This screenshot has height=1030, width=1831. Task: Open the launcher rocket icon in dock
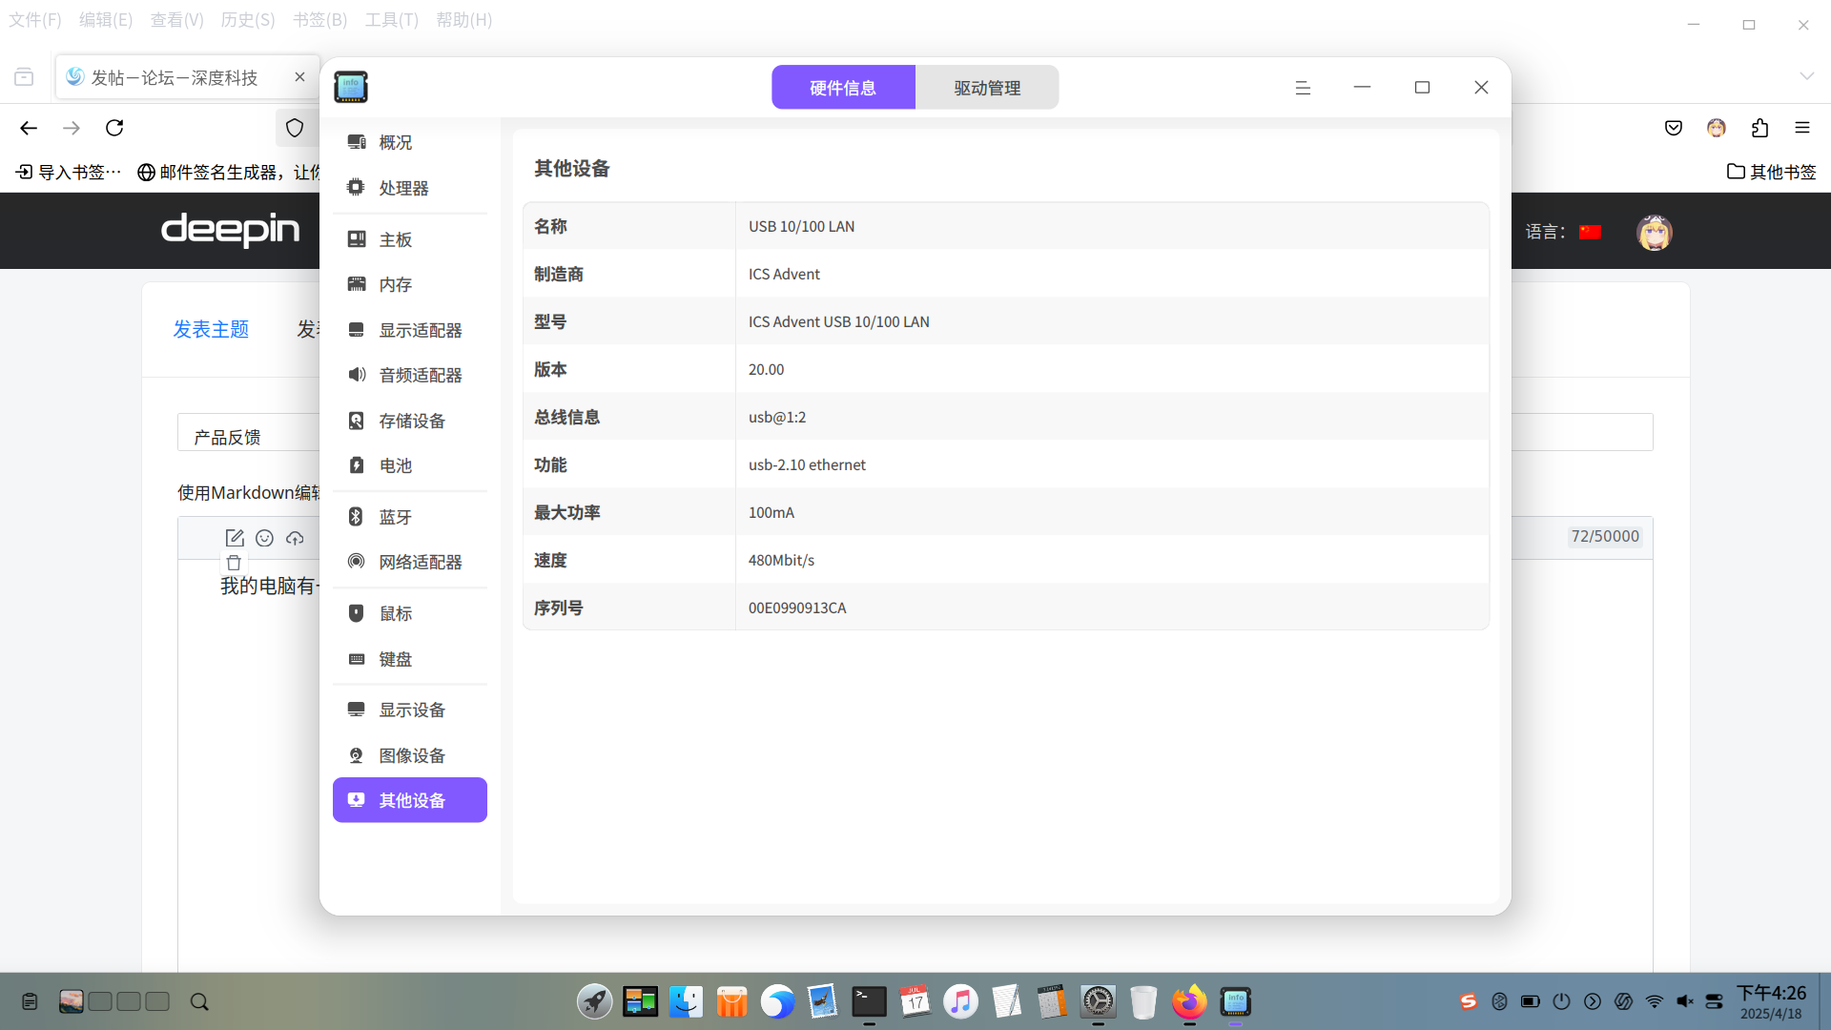tap(594, 1001)
